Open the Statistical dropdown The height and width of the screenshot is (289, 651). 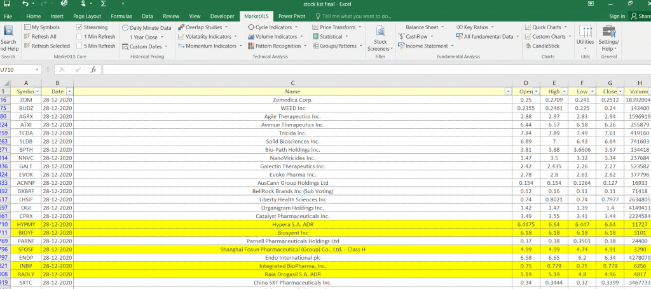coord(346,36)
